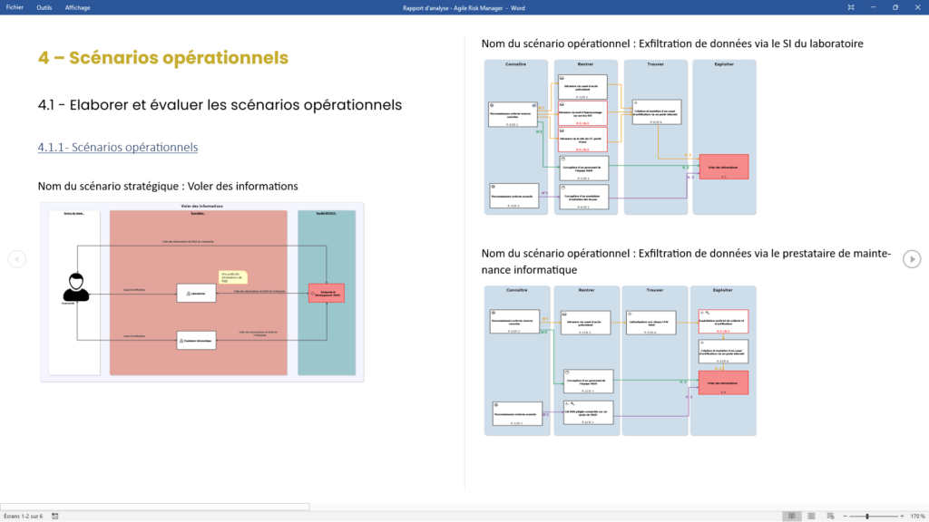Select the laboratory SI exfiltration diagram
The height and width of the screenshot is (522, 929).
619,137
